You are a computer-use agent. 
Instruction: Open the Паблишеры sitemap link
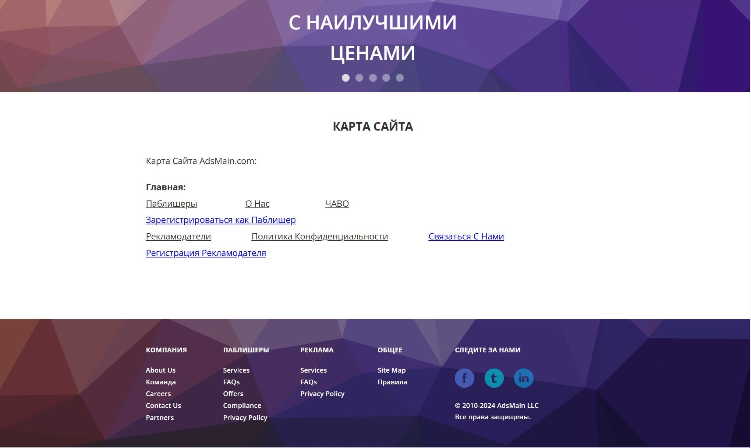171,204
